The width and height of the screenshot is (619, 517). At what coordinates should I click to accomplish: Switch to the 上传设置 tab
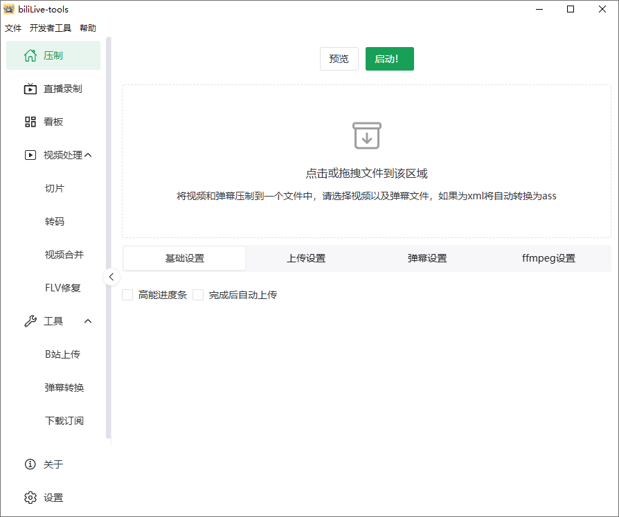point(307,257)
